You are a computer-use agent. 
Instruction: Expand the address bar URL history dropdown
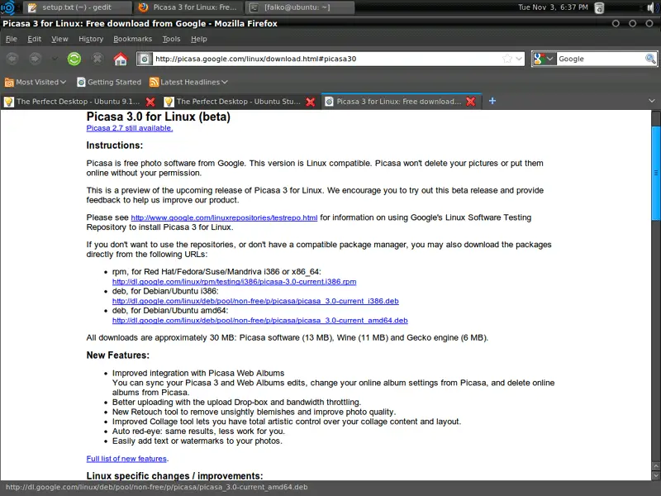coord(519,59)
